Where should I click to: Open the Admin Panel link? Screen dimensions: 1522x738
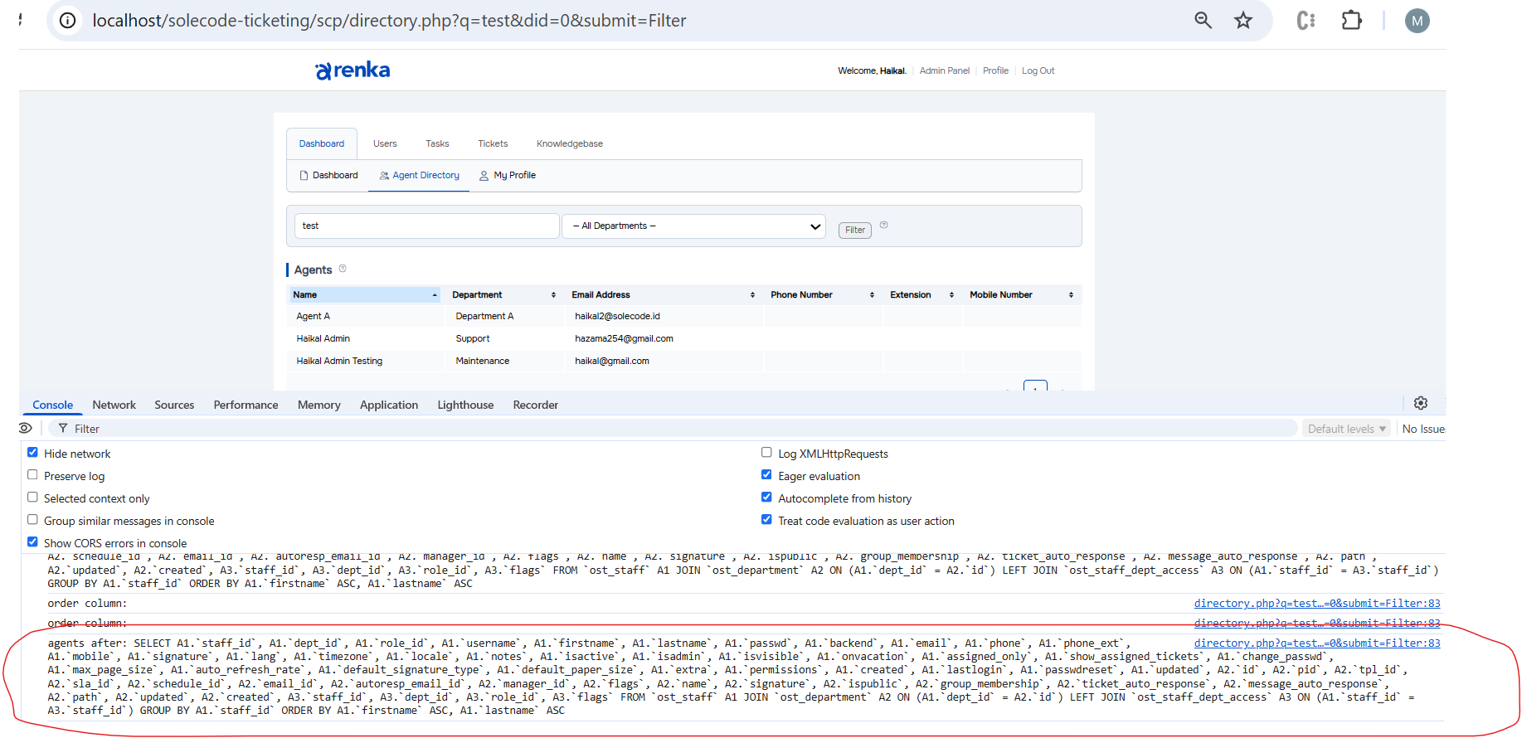(944, 71)
